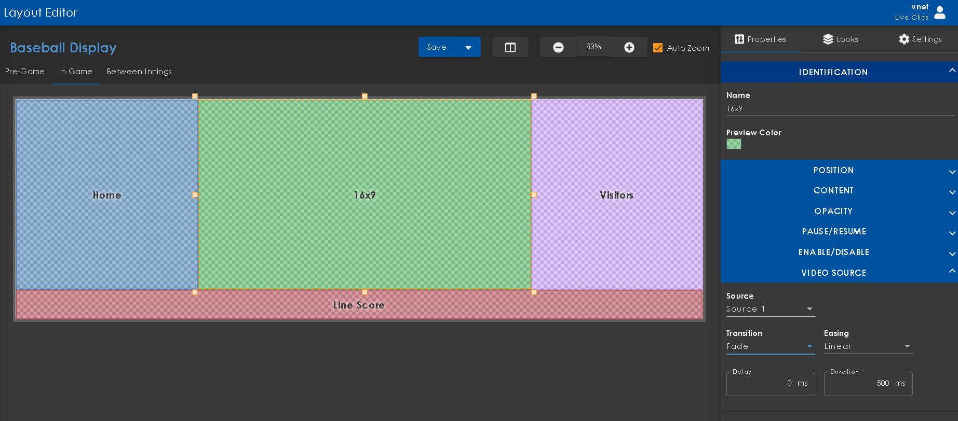The image size is (958, 421).
Task: Click the top-center resize handle of 16x9
Action: click(x=365, y=96)
